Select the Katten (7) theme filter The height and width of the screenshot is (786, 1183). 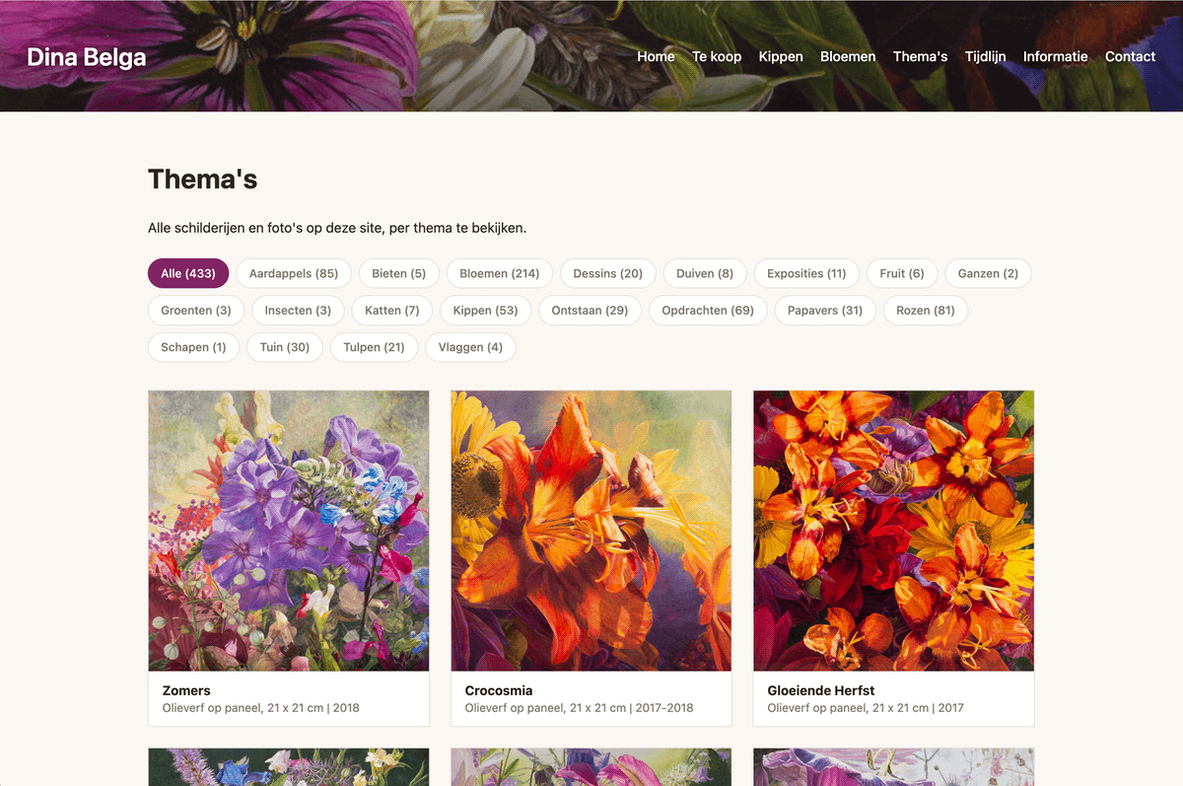pyautogui.click(x=392, y=310)
